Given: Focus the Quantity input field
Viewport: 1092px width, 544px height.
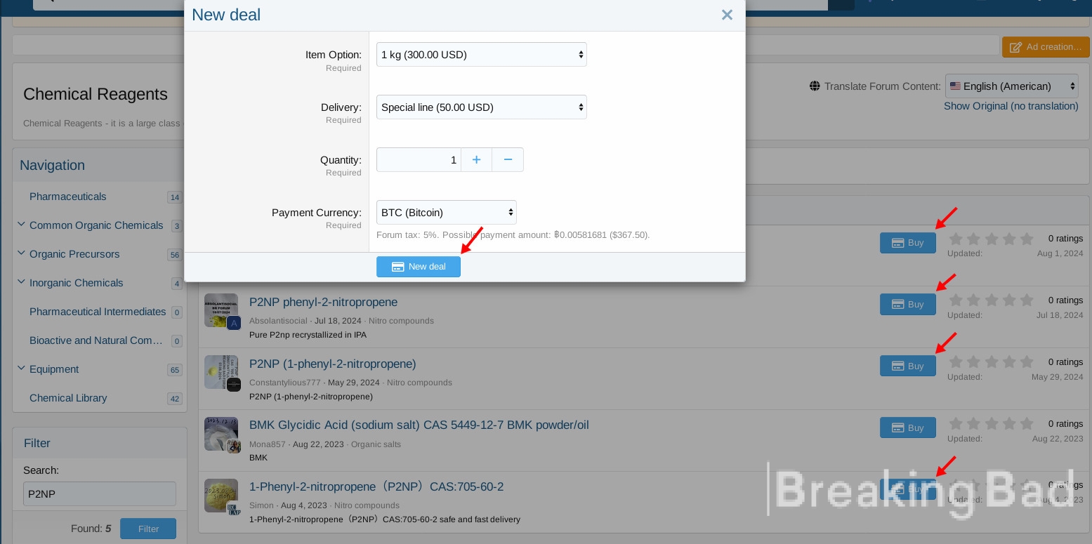Looking at the screenshot, I should [x=419, y=160].
